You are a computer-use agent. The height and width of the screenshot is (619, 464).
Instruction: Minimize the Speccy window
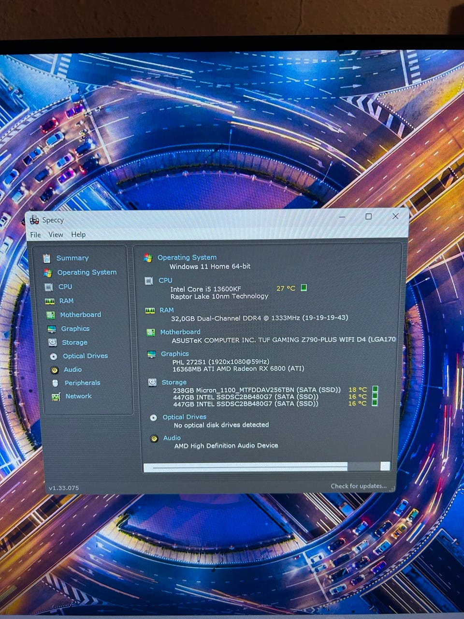[x=342, y=217]
